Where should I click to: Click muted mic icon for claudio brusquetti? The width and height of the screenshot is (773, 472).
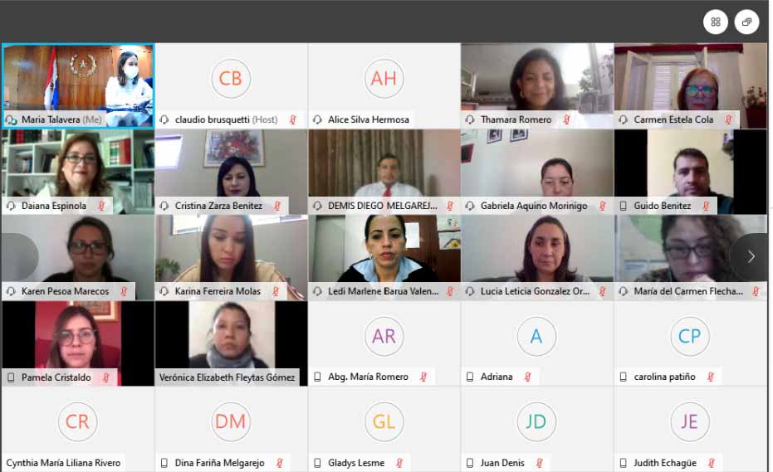(293, 119)
